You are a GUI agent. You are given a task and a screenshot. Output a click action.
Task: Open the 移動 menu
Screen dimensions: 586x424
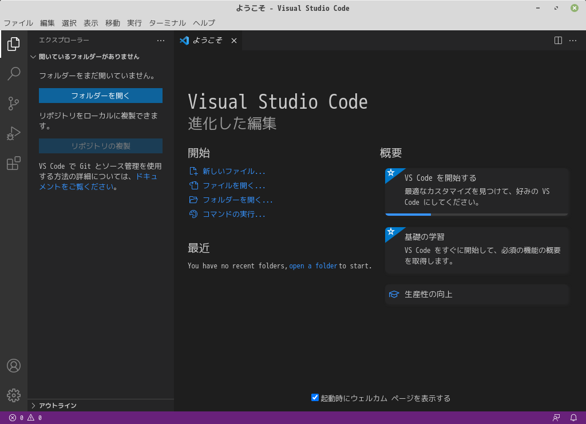[x=113, y=23]
